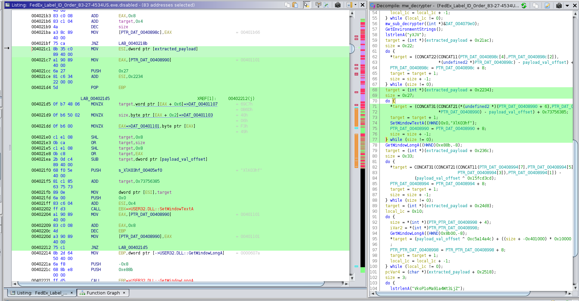Take a Listing snapshot with camera icon
The width and height of the screenshot is (579, 301).
(x=338, y=5)
